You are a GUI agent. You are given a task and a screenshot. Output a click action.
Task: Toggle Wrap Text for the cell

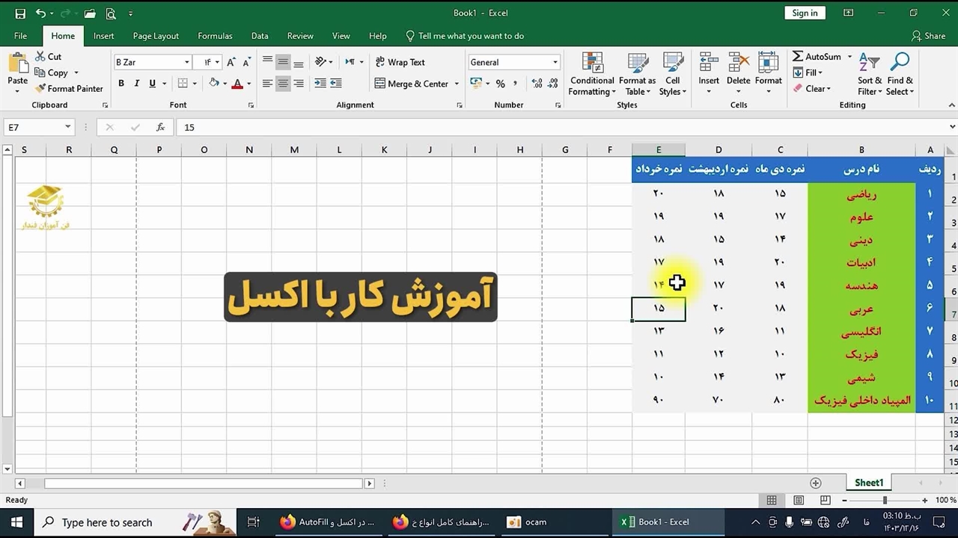(400, 62)
